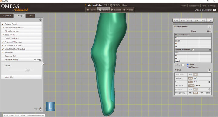Open the Disarticulation Buildup step

[x=21, y=49]
